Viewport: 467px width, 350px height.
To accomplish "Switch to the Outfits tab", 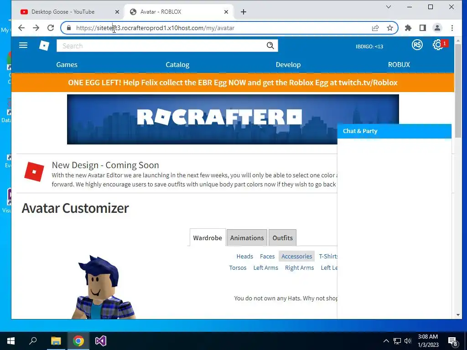I will (x=282, y=238).
